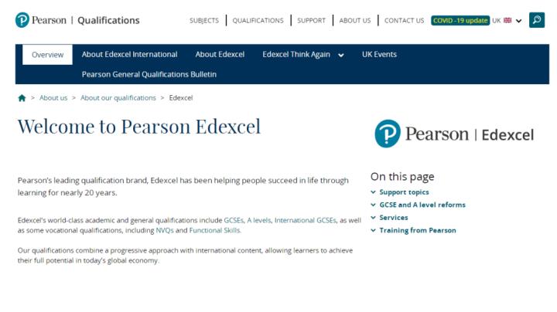
Task: Click the Pearson Qualifications logo
Action: tap(77, 20)
